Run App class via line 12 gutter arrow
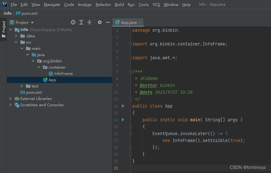 point(123,106)
